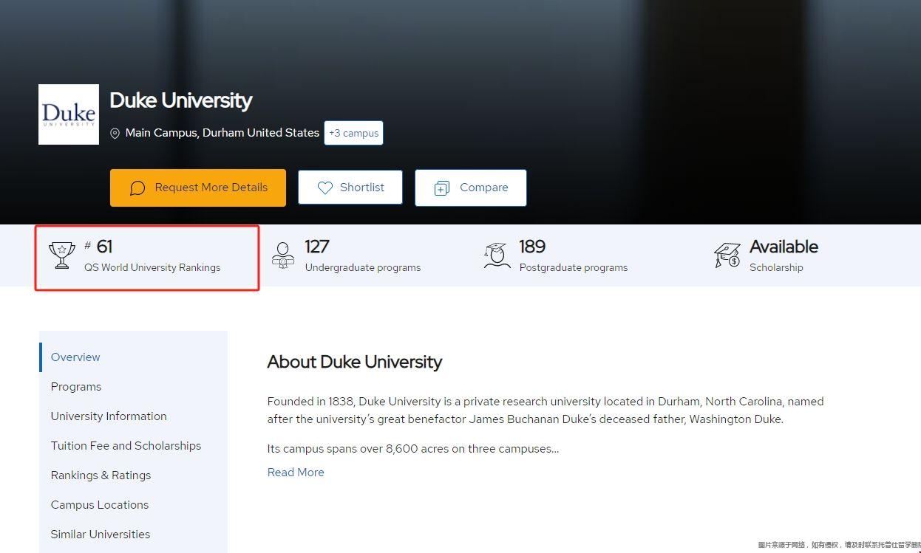Click the Founded in 1838 paragraph
The width and height of the screenshot is (921, 553).
[546, 411]
